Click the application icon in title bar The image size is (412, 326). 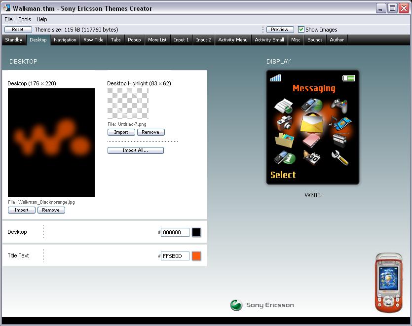[x=6, y=8]
